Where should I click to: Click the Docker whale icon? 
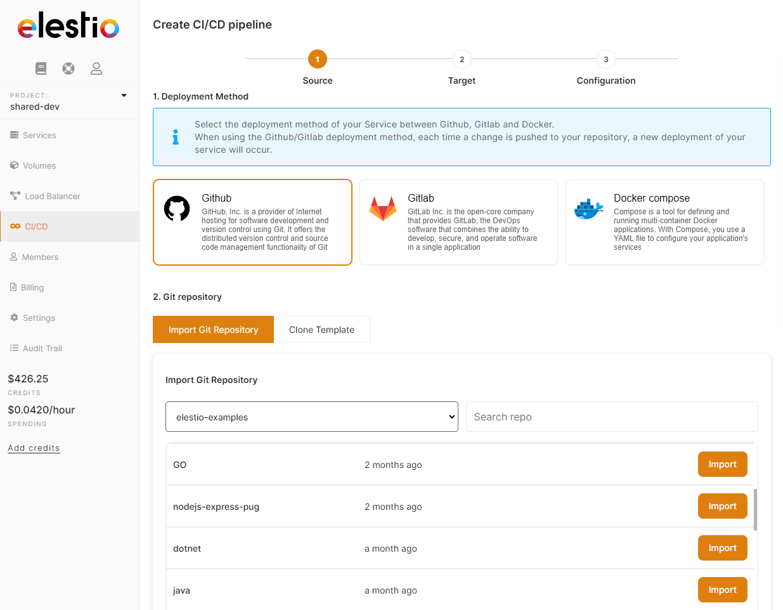click(588, 208)
